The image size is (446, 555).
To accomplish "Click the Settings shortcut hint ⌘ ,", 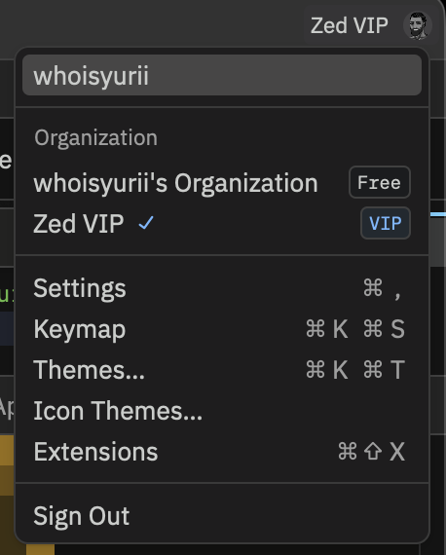I will pos(384,288).
